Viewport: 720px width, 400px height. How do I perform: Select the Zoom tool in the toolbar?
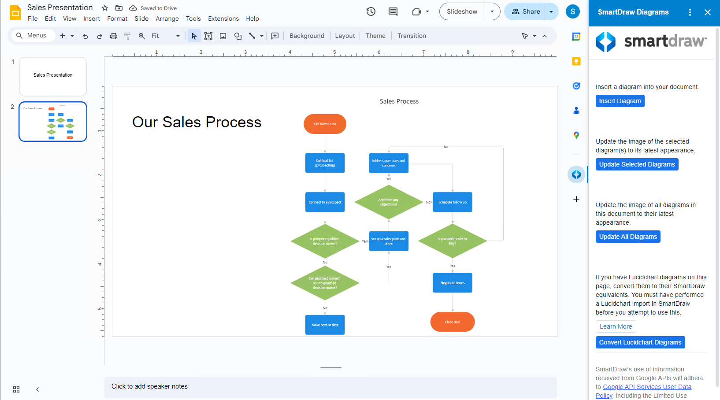click(x=141, y=36)
